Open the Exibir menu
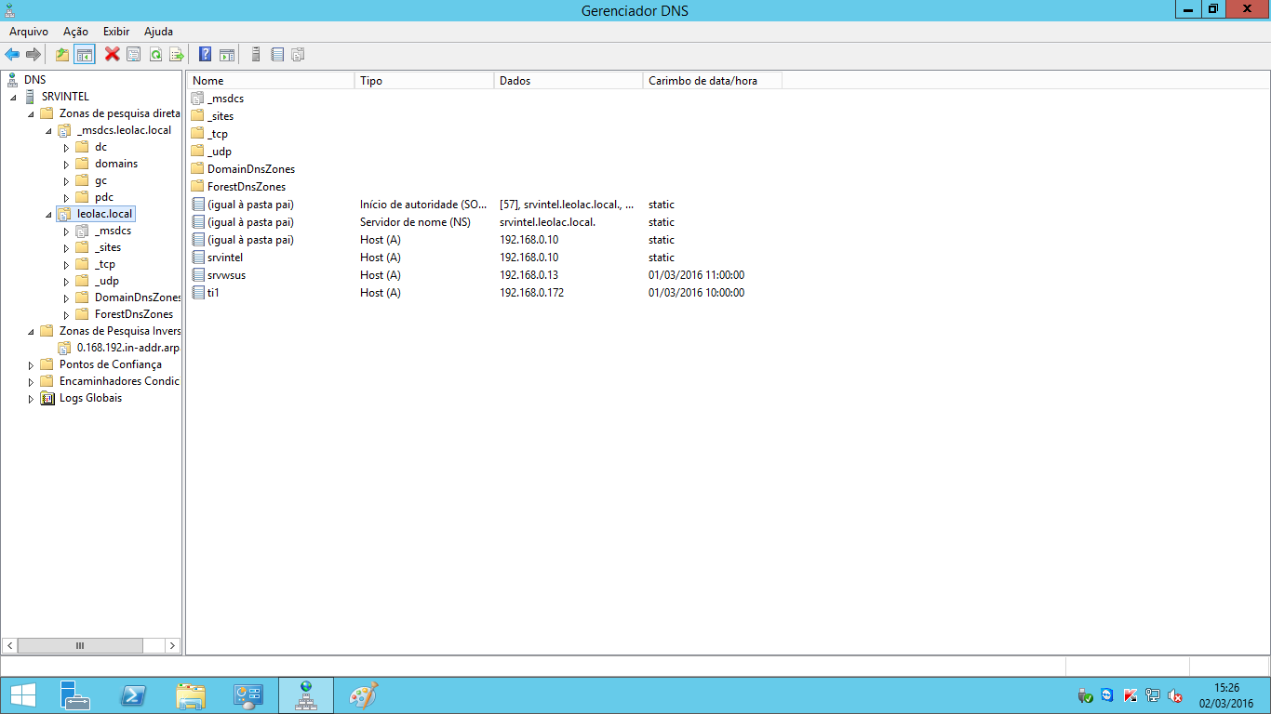Screen dimensions: 1271x714 [x=116, y=32]
